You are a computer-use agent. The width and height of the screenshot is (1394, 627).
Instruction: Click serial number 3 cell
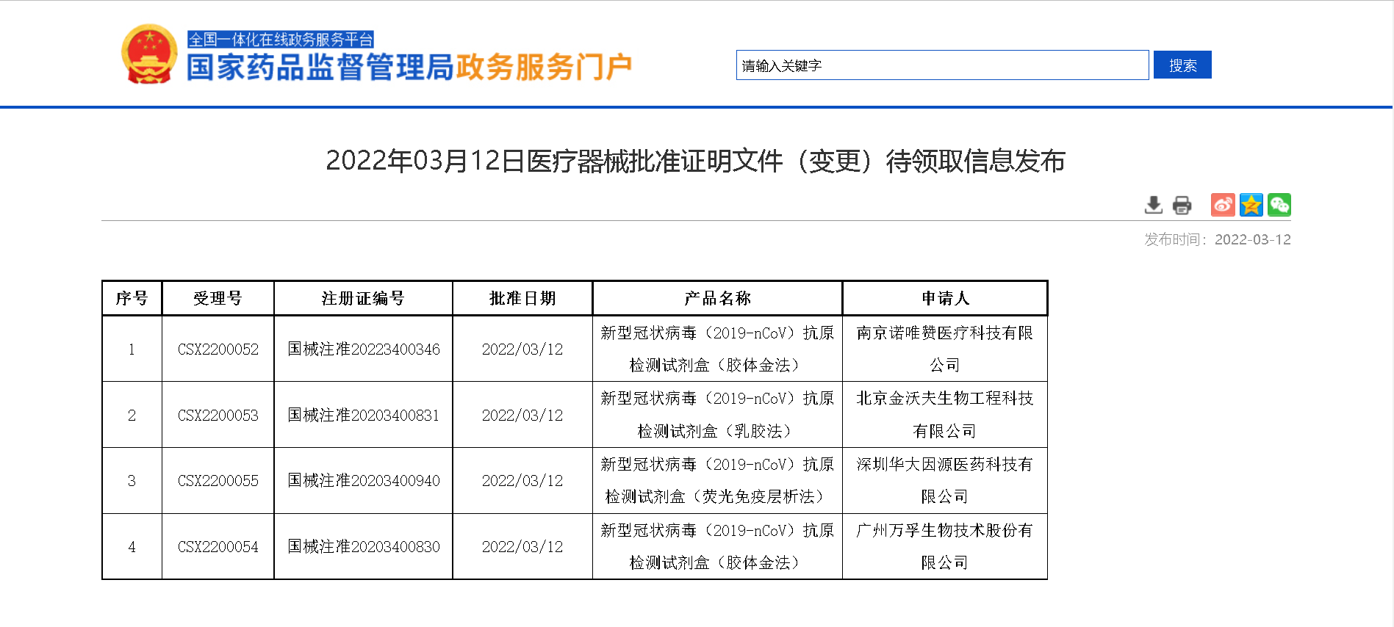point(132,481)
